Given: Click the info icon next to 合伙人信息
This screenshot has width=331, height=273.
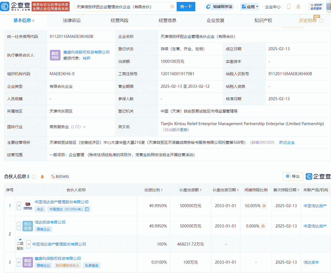Looking at the screenshot, I should pos(34,176).
